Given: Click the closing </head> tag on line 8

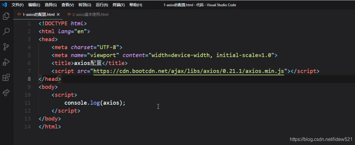Looking at the screenshot, I should pos(50,79).
